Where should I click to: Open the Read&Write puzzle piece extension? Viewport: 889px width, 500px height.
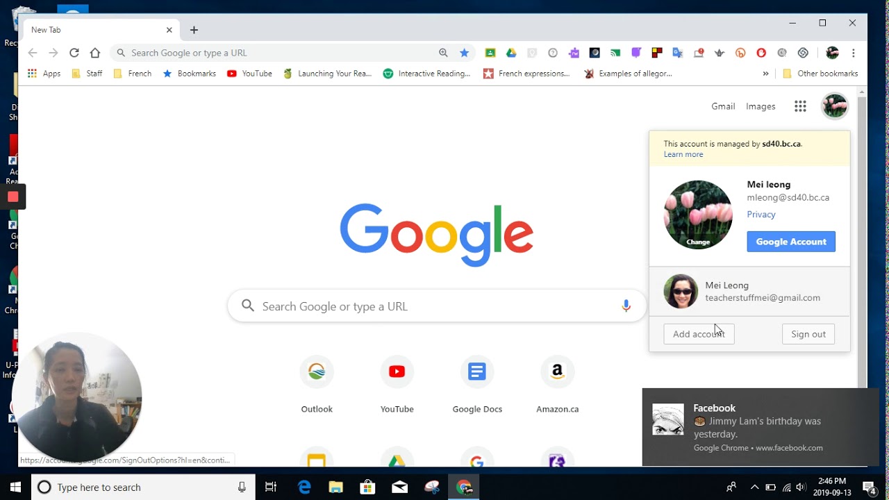574,53
